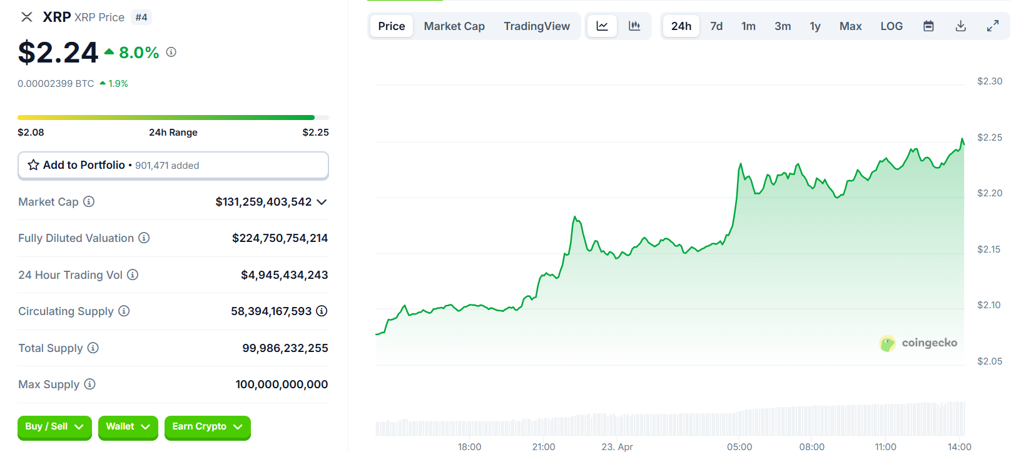
Task: Show Circulating Supply label info icon
Action: [124, 311]
